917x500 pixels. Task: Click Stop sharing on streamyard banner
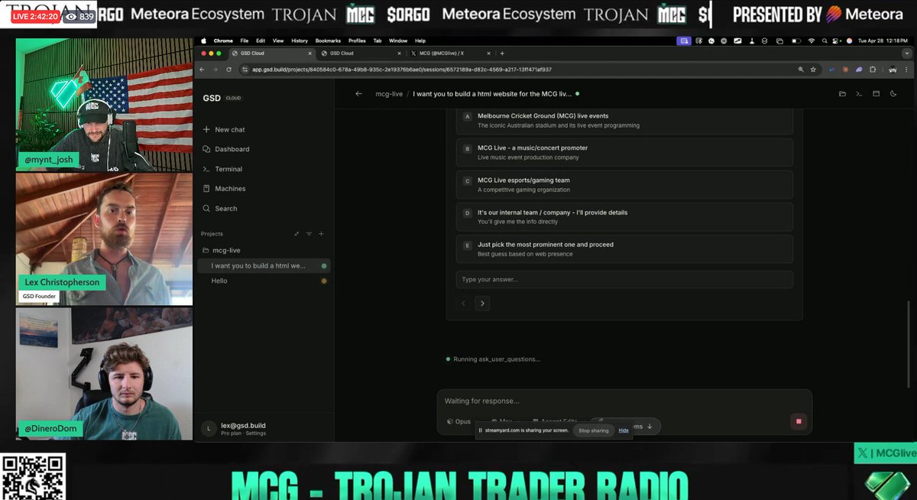pos(594,430)
